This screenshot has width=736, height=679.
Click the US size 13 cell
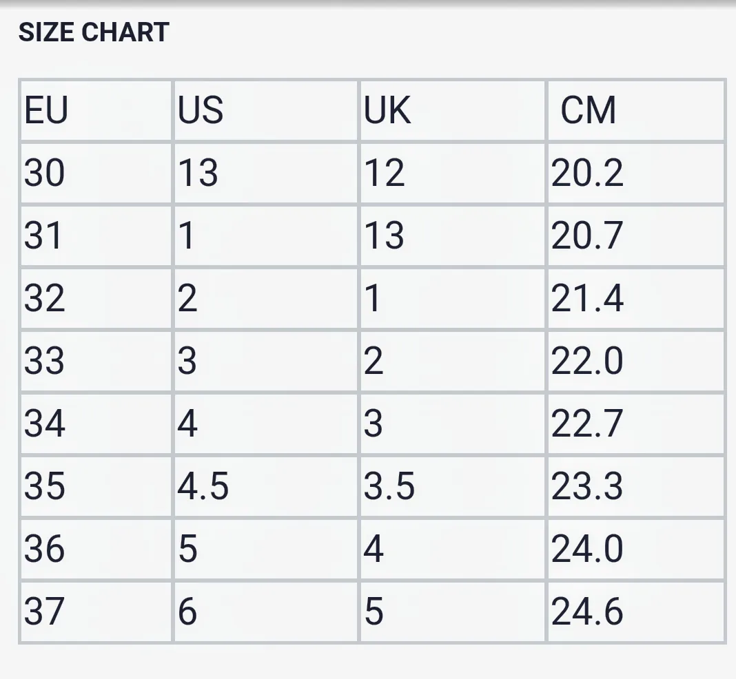[266, 173]
